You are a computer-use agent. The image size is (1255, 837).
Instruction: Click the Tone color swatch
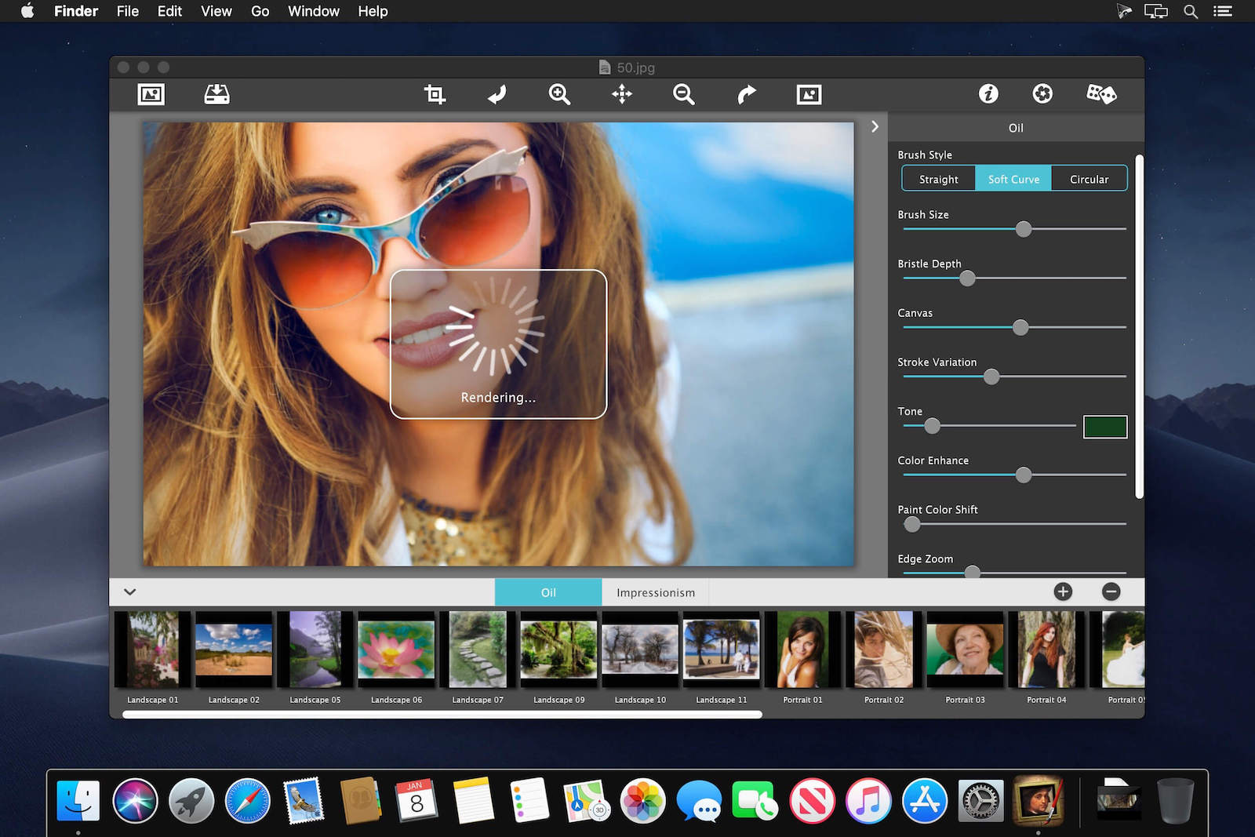click(1104, 427)
